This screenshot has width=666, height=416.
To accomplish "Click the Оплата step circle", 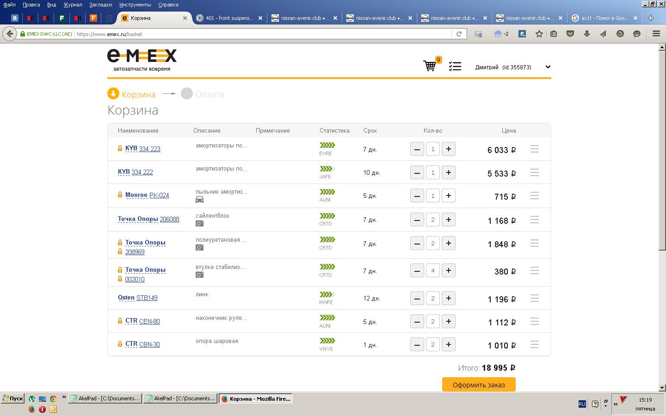I will click(x=187, y=93).
